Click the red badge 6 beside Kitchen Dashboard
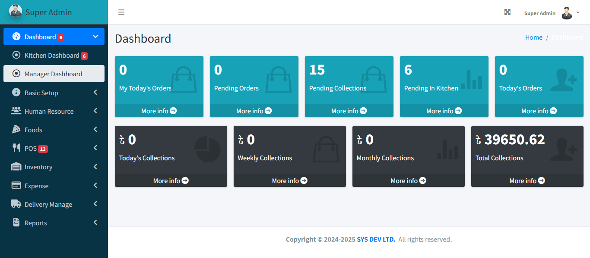The width and height of the screenshot is (590, 258). 84,56
